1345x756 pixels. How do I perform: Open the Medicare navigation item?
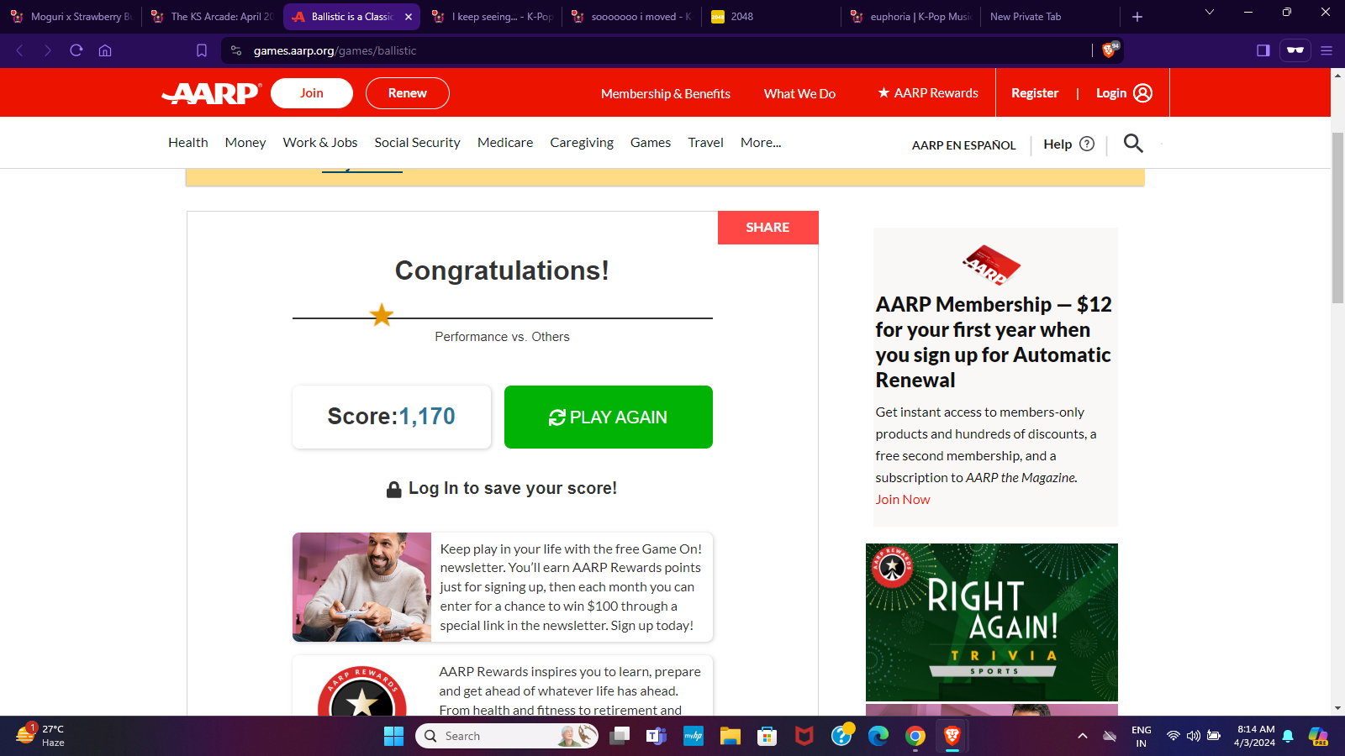(505, 143)
